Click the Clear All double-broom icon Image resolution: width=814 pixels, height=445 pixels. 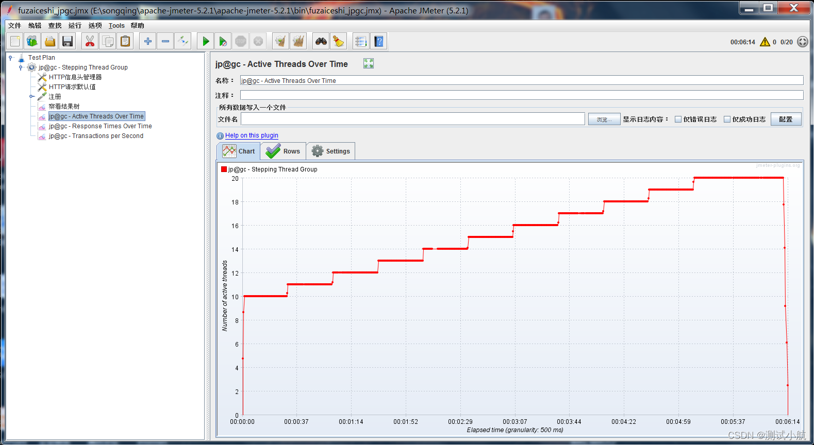pos(298,41)
